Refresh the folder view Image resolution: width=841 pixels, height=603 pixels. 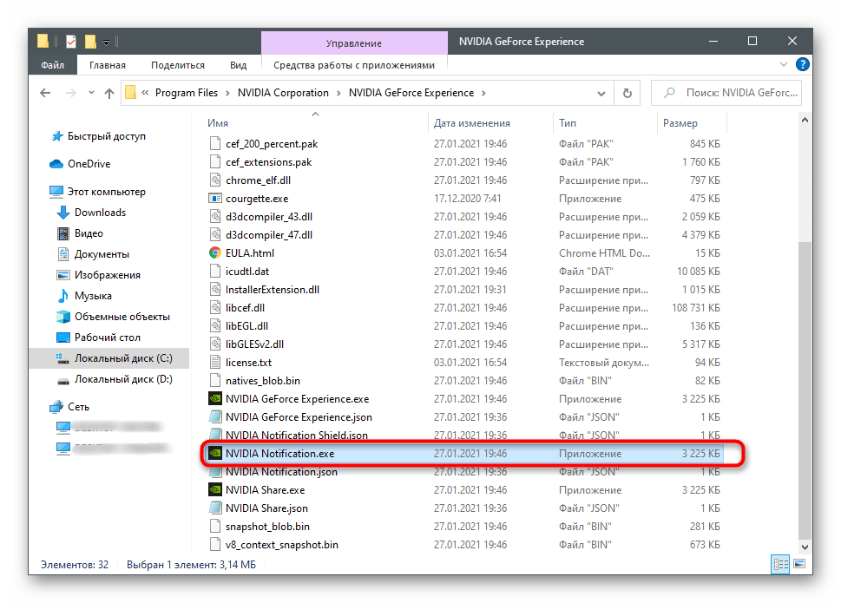coord(627,93)
